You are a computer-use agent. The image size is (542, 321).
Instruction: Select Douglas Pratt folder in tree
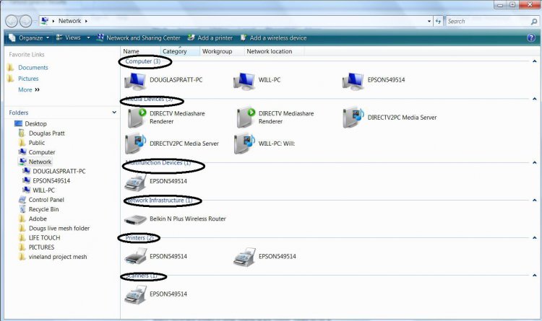[x=47, y=133]
